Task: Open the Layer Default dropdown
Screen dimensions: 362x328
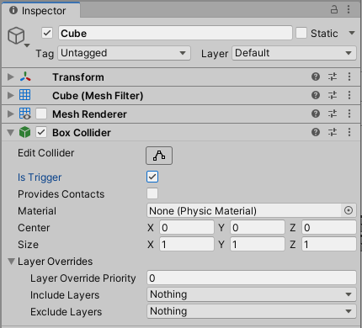Action: coord(294,53)
